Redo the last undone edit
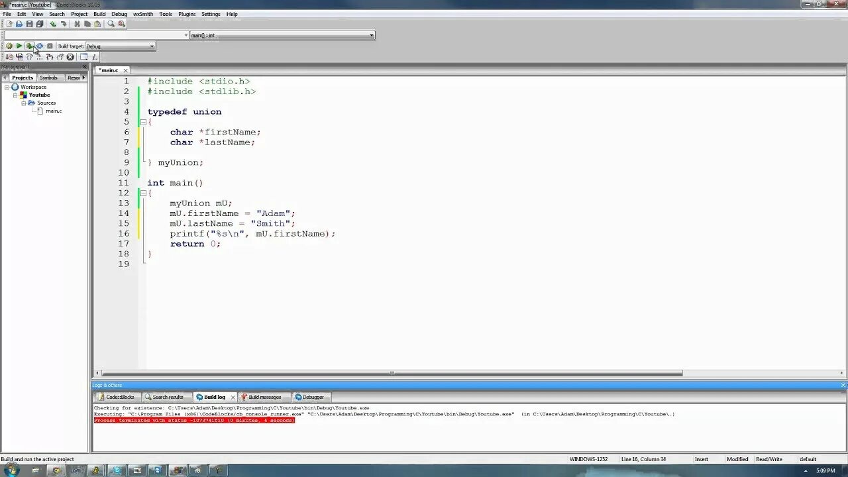The image size is (848, 477). pos(64,24)
